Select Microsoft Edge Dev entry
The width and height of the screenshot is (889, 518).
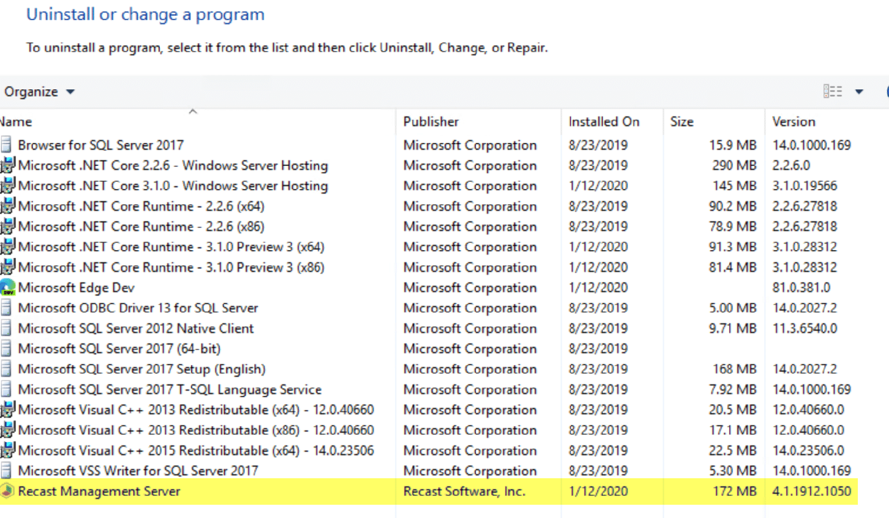coord(76,288)
